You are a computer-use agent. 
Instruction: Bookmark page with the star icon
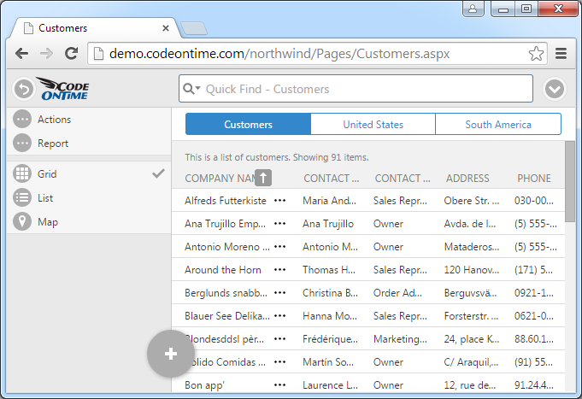[x=536, y=54]
